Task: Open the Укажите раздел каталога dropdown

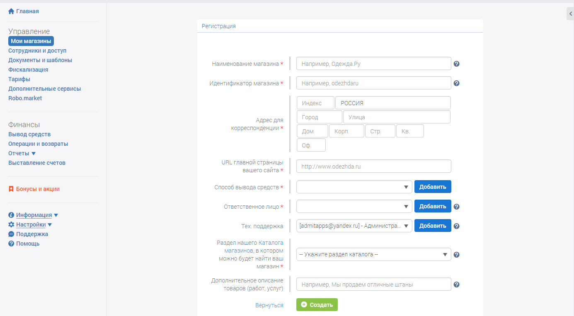Action: (x=373, y=254)
